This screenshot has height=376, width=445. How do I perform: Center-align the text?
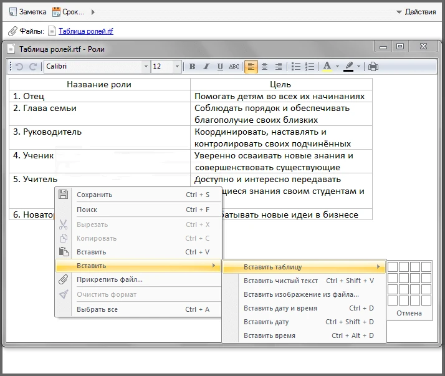point(265,67)
